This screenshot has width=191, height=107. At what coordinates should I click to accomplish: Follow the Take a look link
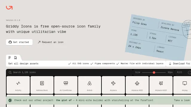[182, 100]
